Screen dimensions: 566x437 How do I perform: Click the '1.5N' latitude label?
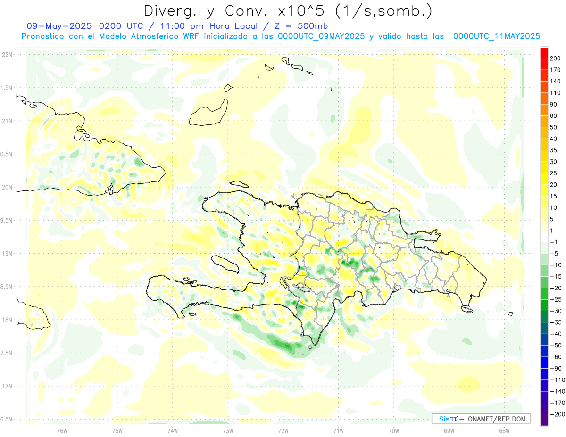point(7,88)
